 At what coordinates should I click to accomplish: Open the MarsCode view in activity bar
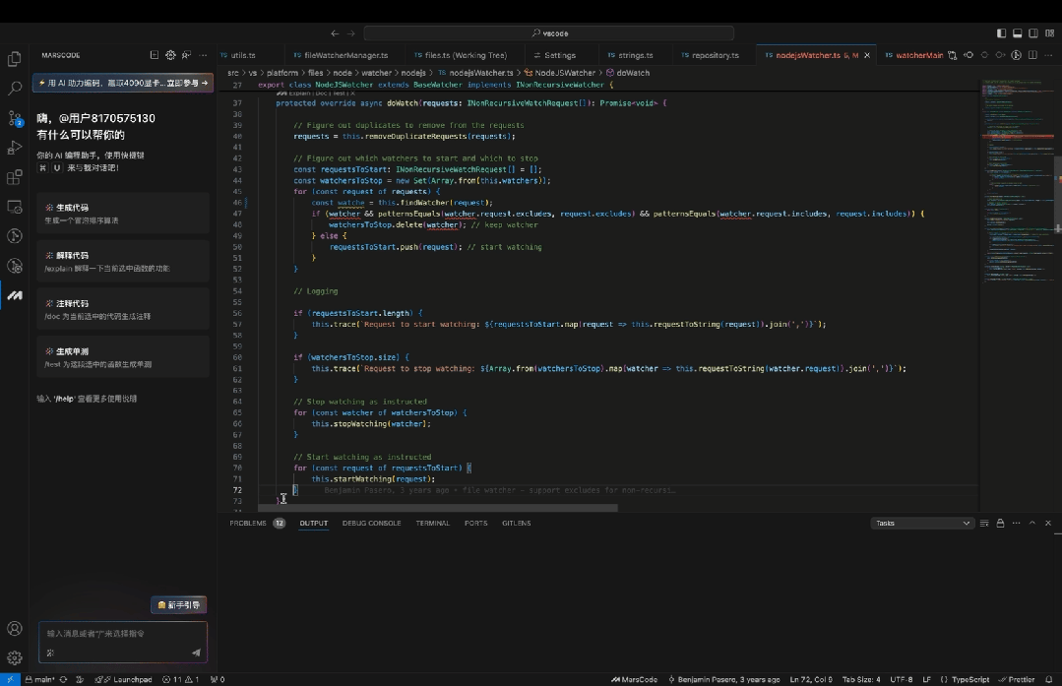coord(14,295)
